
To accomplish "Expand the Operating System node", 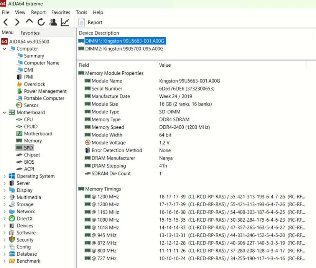I will (x=5, y=176).
